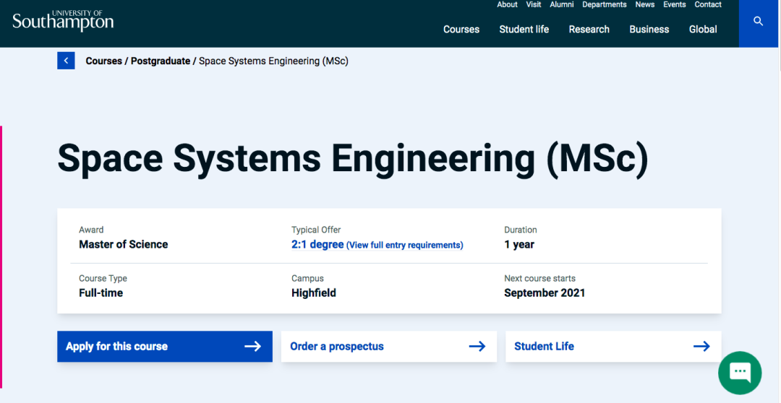This screenshot has height=403, width=781.
Task: Open the Global navigation item
Action: click(x=703, y=30)
